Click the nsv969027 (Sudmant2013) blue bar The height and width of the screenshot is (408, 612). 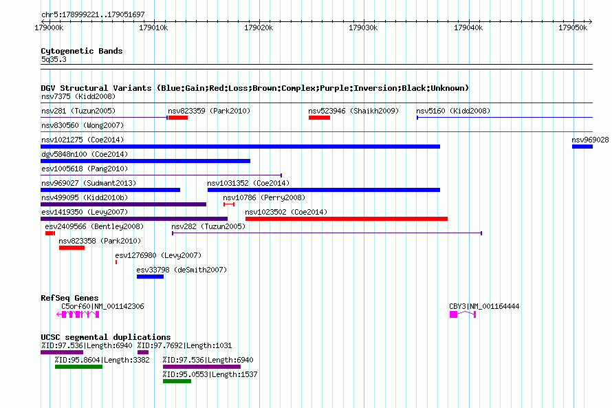pos(111,190)
